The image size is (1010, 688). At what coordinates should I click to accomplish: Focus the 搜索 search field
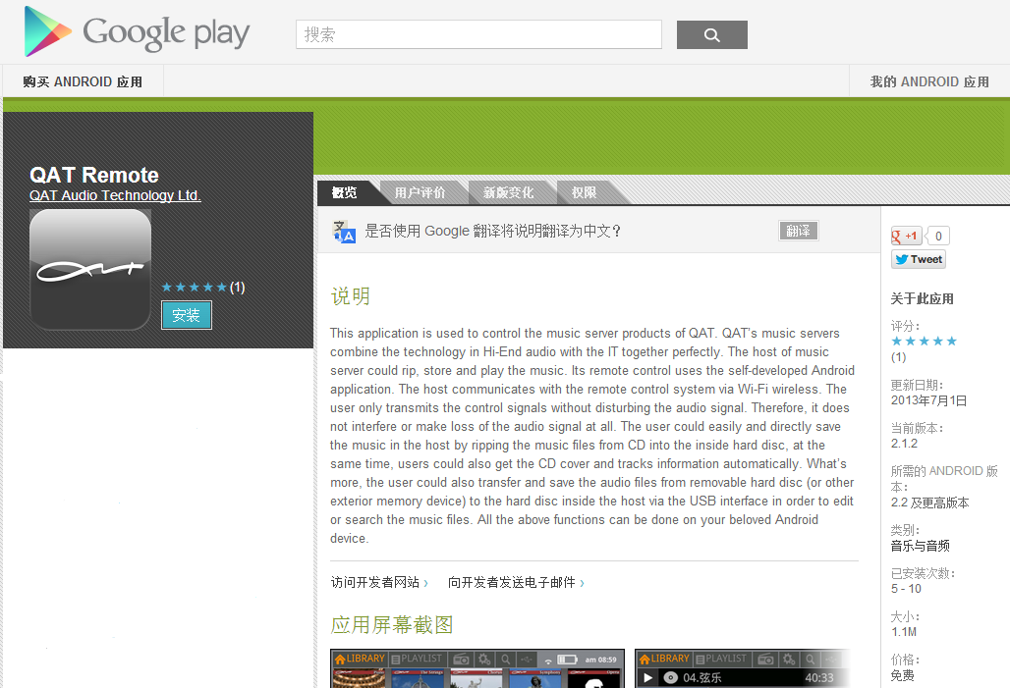click(x=478, y=34)
